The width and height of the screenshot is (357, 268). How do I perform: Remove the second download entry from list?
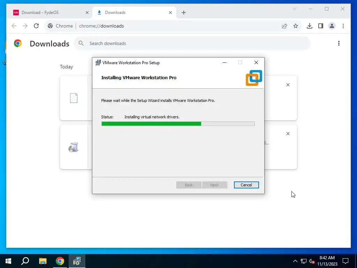(288, 134)
